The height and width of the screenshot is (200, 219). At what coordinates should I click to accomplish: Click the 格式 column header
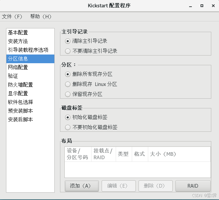140,154
